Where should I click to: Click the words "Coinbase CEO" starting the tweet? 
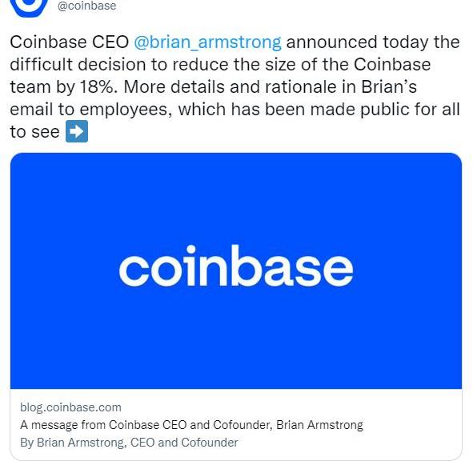tap(70, 42)
